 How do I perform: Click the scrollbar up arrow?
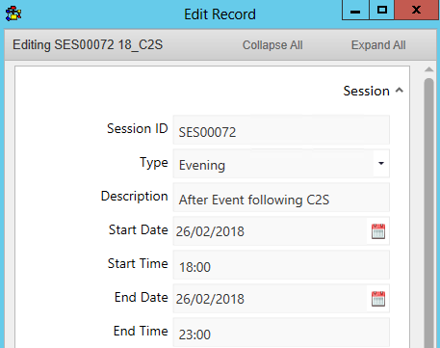[x=428, y=69]
